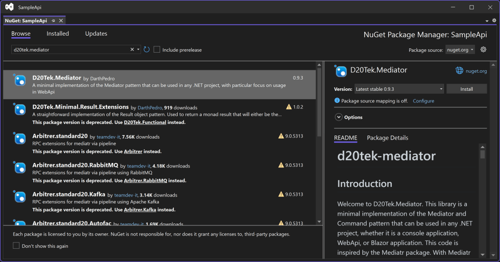Close the NuGet: SampleApi document tab
Viewport: 500px width, 262px height.
tap(61, 20)
